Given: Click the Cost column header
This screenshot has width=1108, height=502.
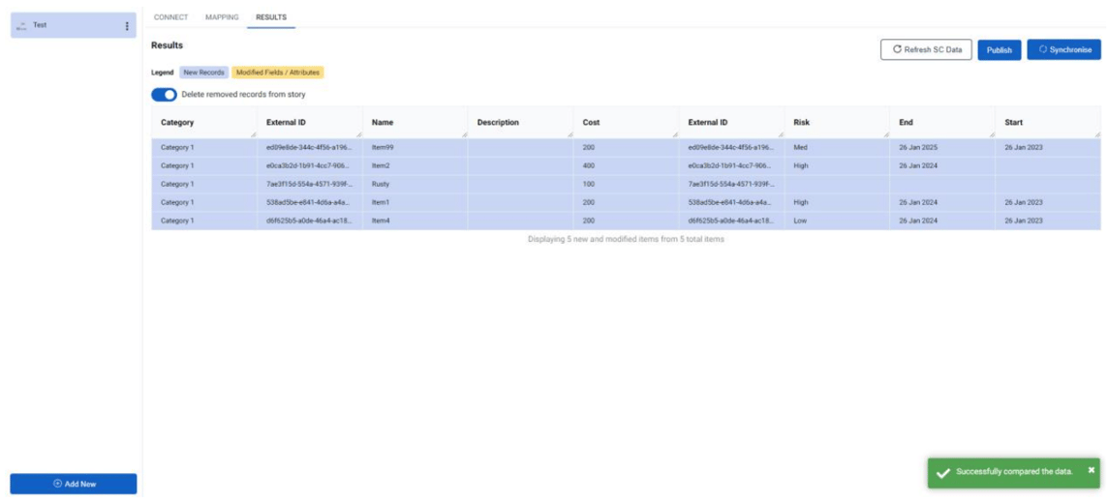Looking at the screenshot, I should tap(591, 123).
